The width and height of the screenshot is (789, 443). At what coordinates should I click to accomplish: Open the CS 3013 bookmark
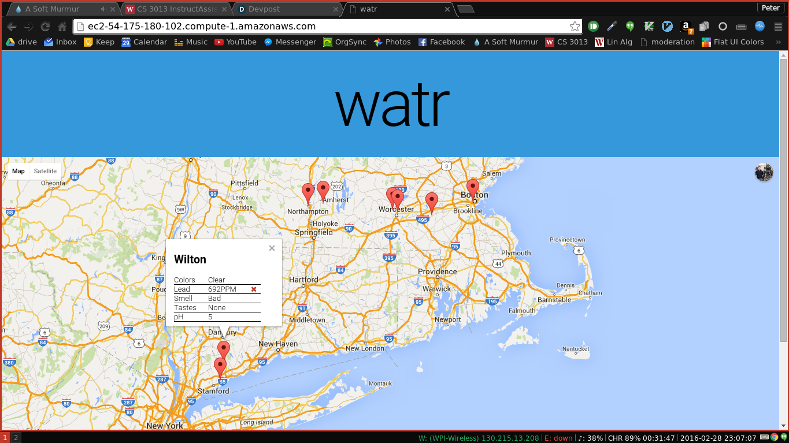(x=566, y=42)
